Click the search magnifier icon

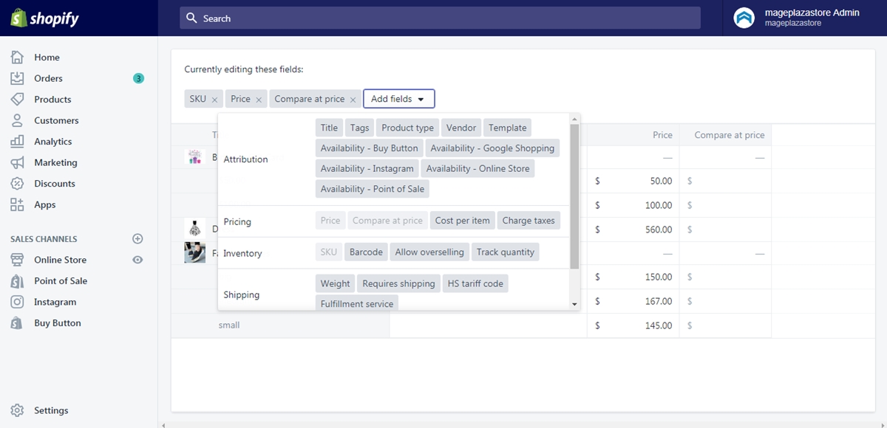click(x=191, y=18)
